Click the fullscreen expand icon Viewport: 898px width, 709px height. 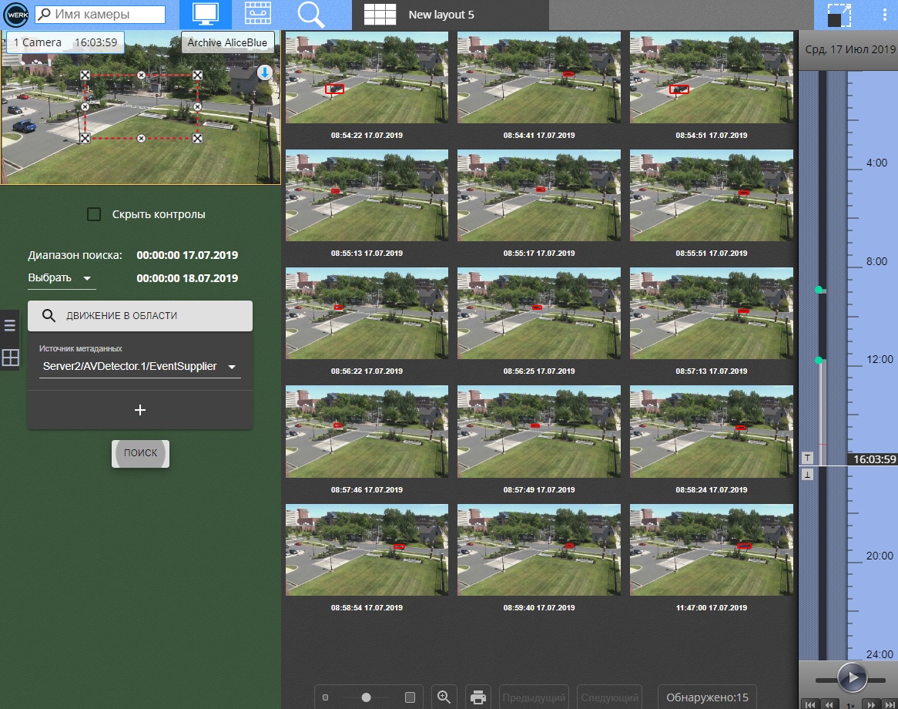click(x=839, y=15)
